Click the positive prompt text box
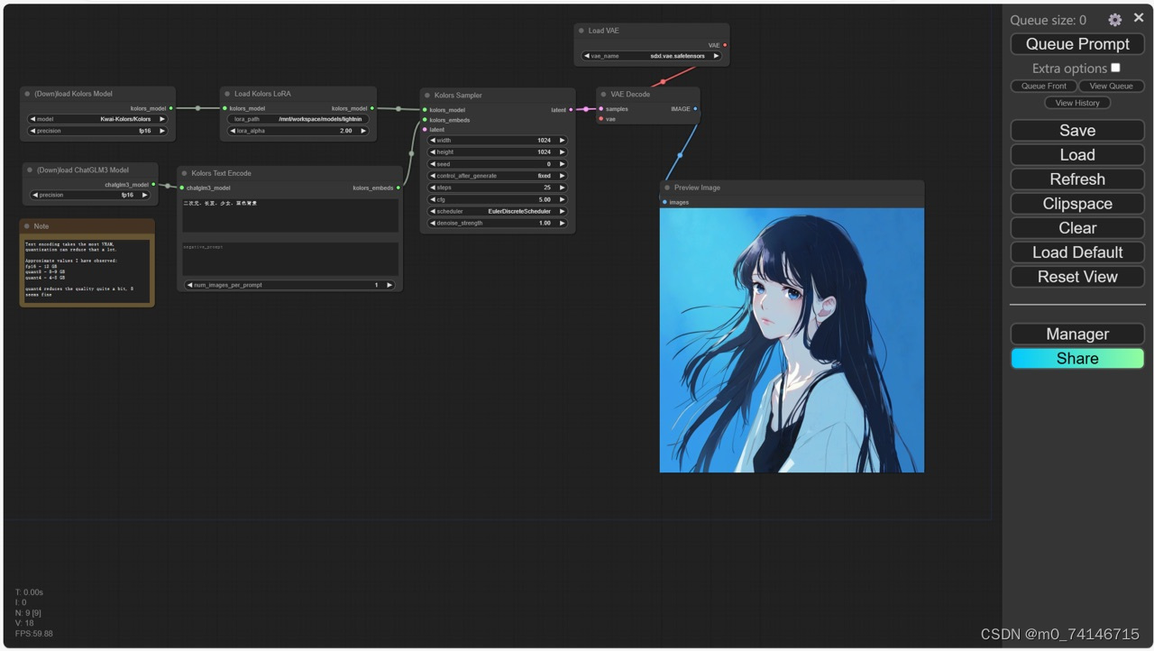Image resolution: width=1154 pixels, height=651 pixels. [290, 216]
